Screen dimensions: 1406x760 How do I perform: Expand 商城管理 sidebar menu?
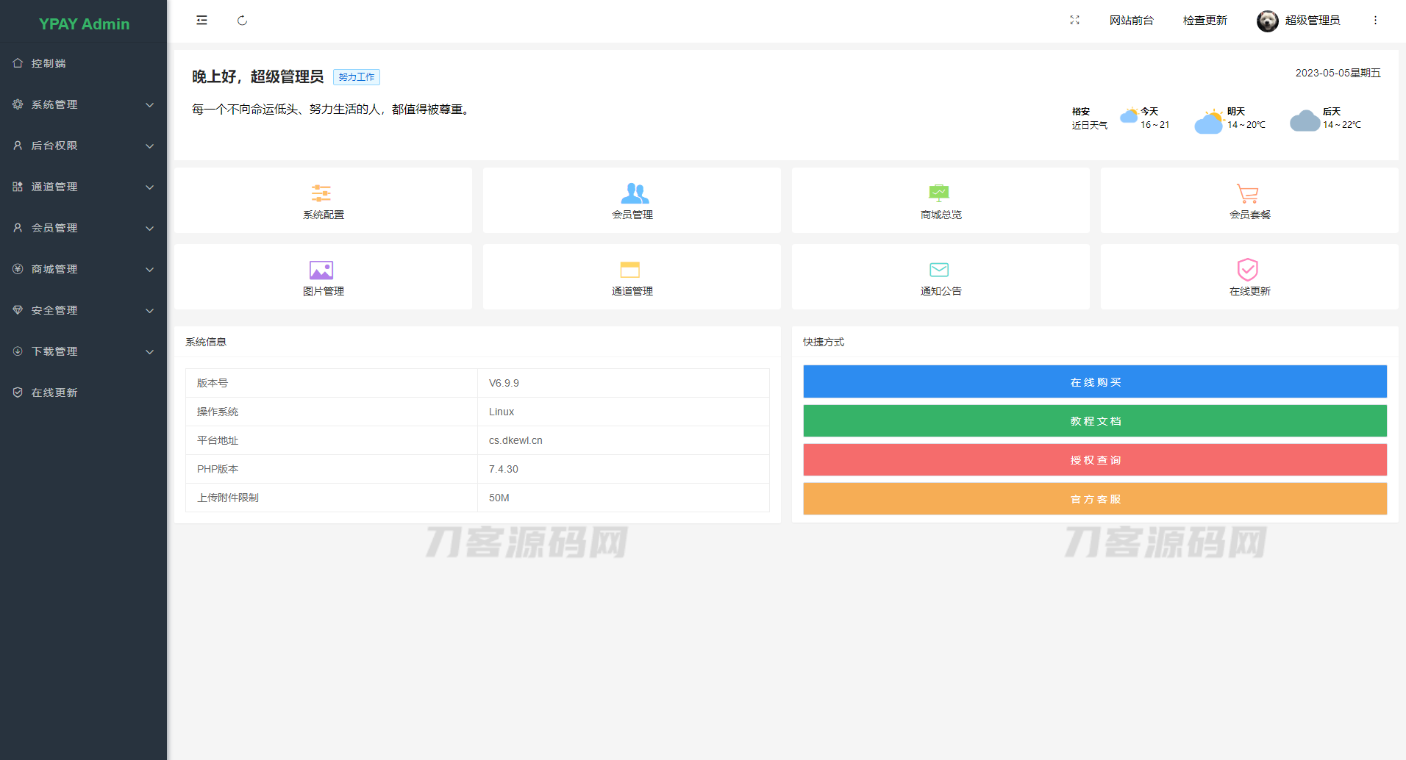[83, 269]
